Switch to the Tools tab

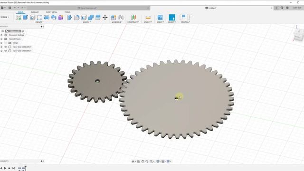(67, 12)
